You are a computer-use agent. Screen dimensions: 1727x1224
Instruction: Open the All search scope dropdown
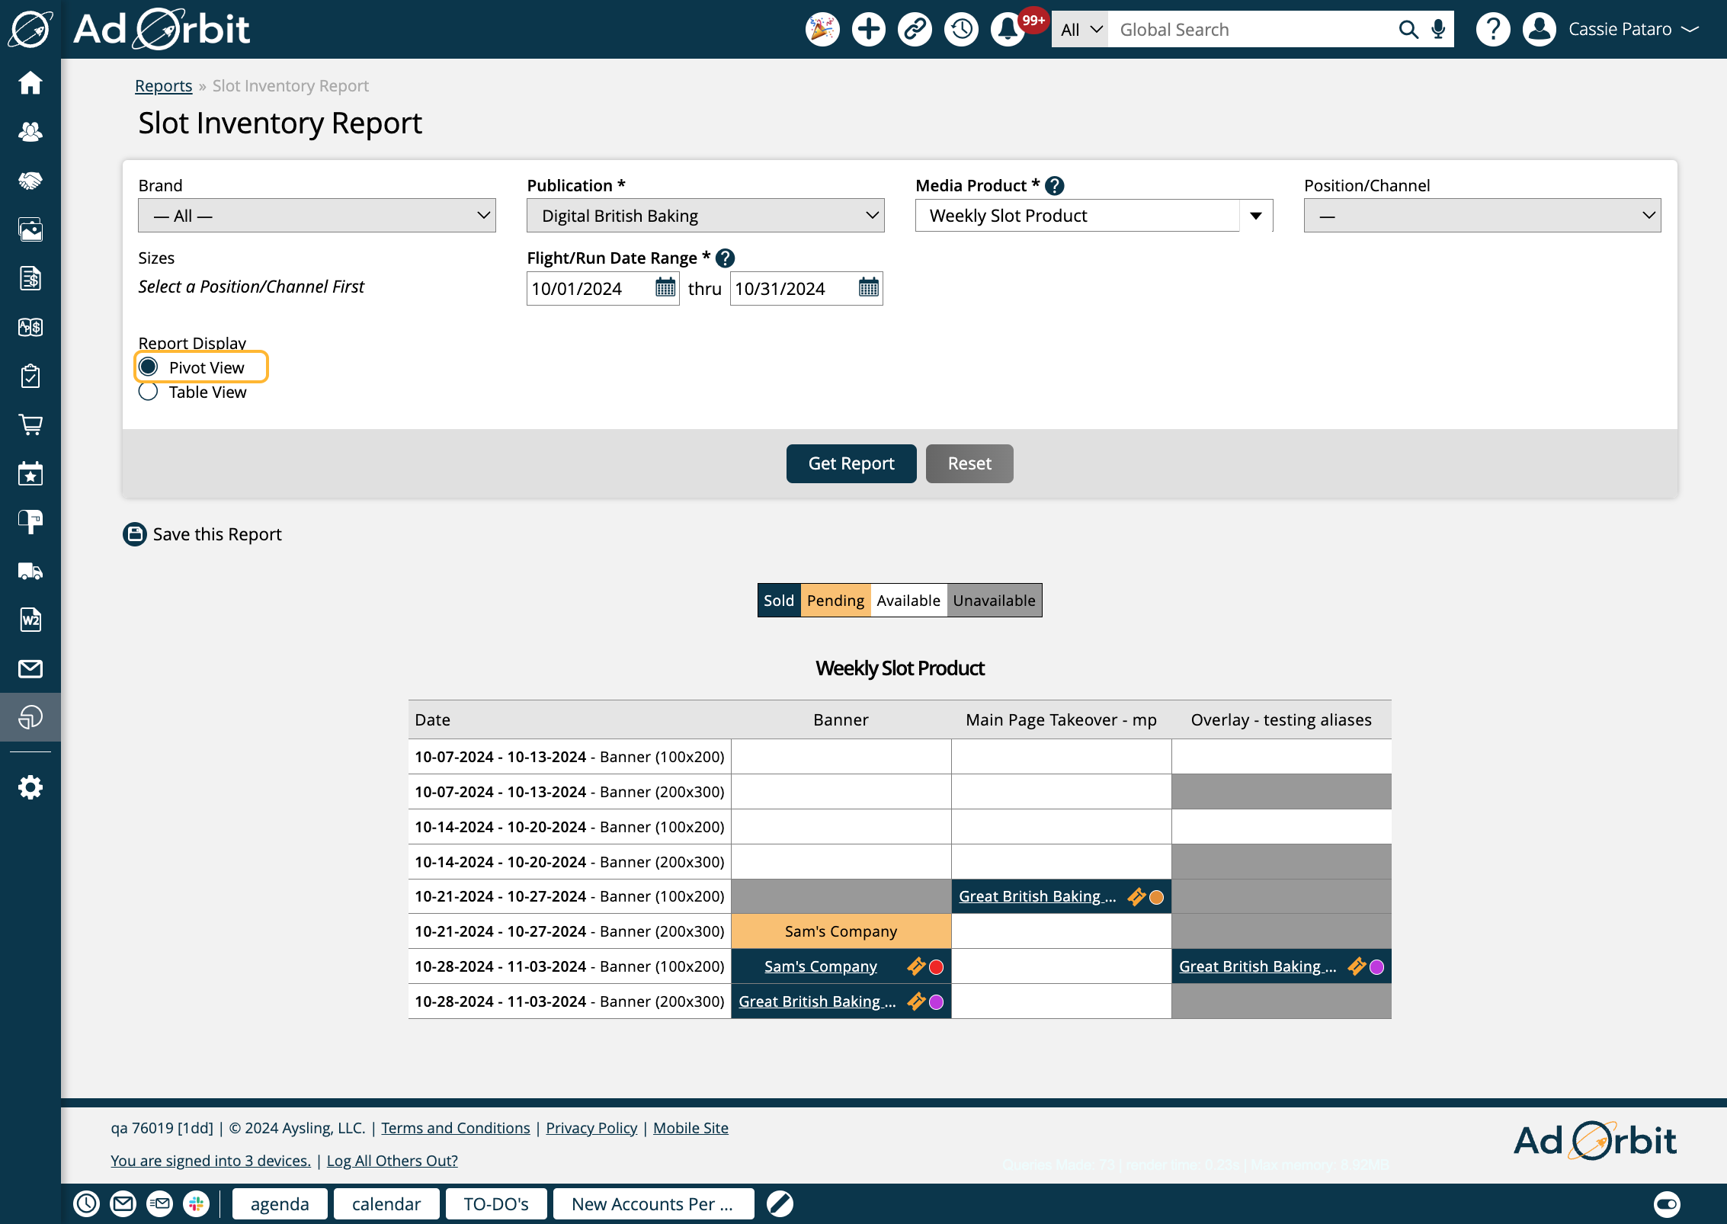[1080, 30]
